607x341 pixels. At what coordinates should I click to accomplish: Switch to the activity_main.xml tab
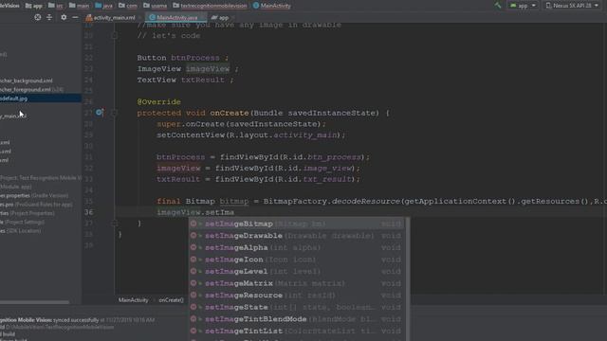tap(111, 17)
